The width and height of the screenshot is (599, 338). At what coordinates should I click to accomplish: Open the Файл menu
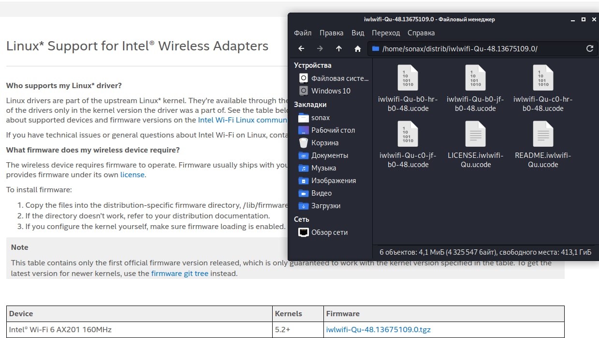point(303,33)
